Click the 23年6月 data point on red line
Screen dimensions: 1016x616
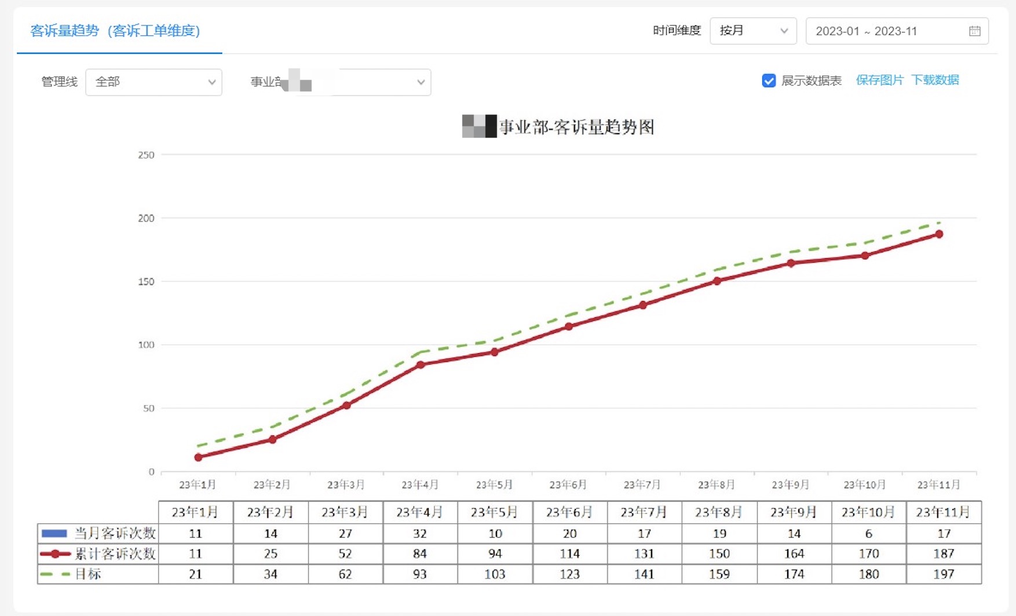click(x=569, y=327)
